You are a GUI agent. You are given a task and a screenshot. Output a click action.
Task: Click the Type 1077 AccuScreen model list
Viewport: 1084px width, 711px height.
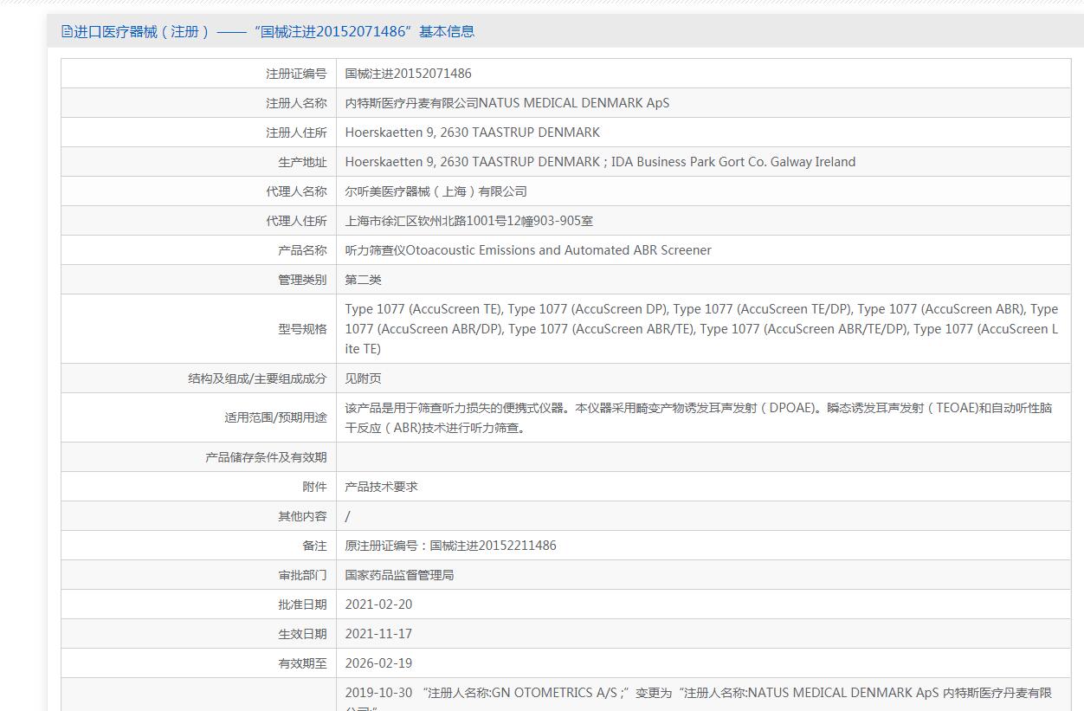pyautogui.click(x=701, y=329)
